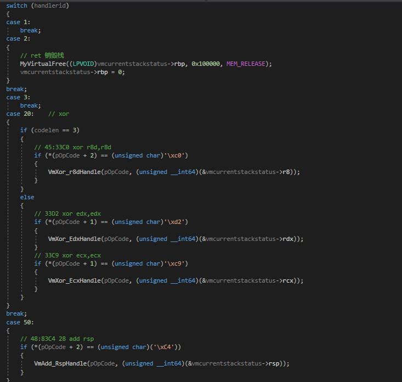Click the VmAdd_RspHandle function call

point(60,363)
